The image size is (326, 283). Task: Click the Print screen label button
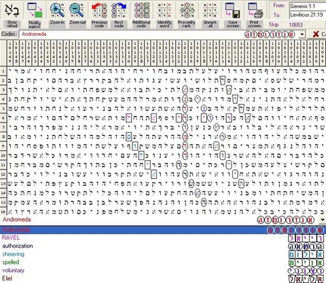click(255, 24)
